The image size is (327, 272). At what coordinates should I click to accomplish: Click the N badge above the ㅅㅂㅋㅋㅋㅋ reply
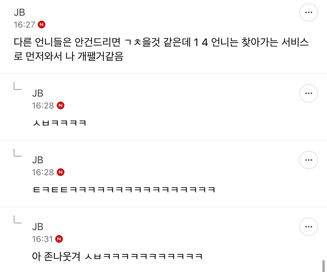pos(60,105)
